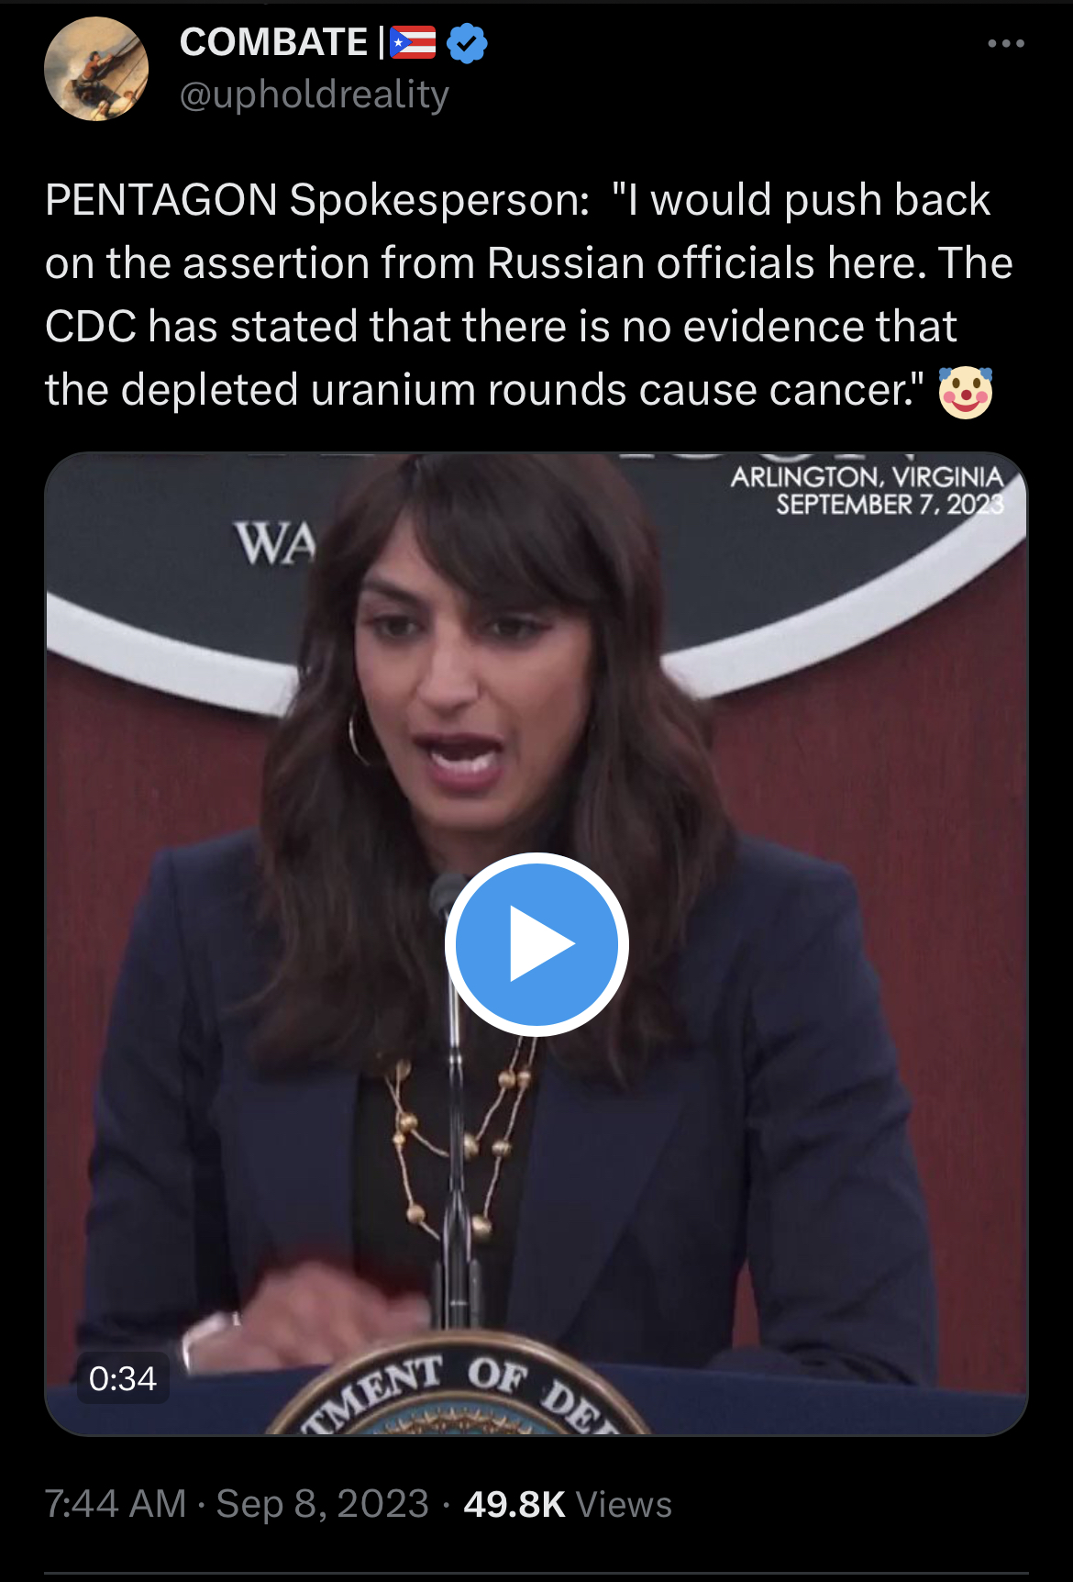Screen dimensions: 1073x1582
Task: Click the tweet line mentioning CDC
Action: [x=501, y=327]
